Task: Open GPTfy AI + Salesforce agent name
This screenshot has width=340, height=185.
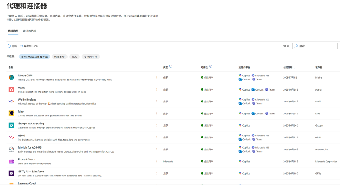Action: [x=31, y=171]
